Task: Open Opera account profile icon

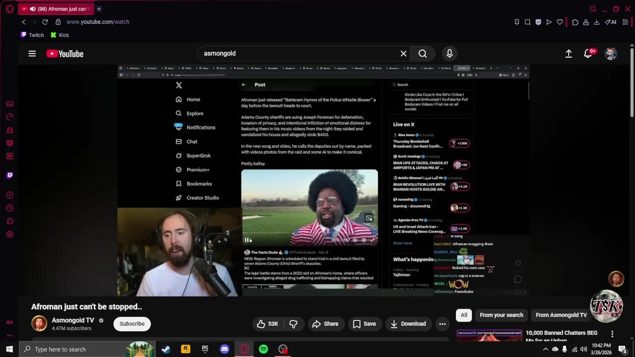Action: pyautogui.click(x=586, y=22)
